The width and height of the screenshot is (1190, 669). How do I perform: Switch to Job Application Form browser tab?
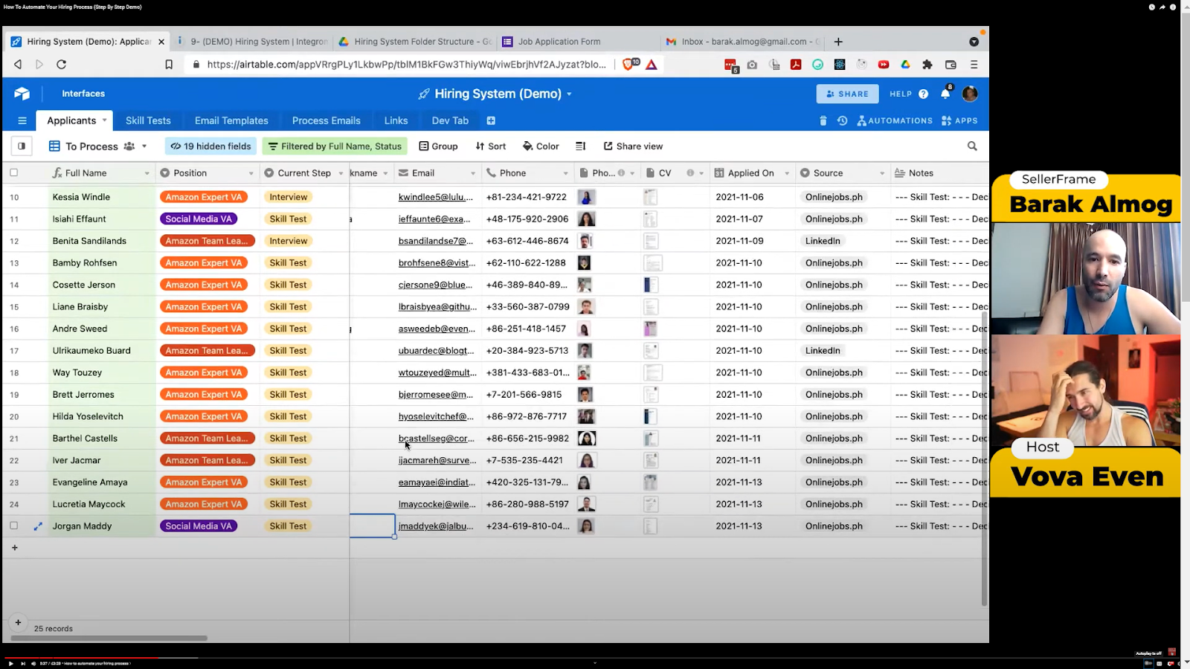tap(559, 42)
